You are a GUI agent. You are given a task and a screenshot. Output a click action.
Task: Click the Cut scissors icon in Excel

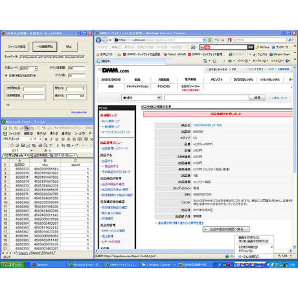(58, 145)
